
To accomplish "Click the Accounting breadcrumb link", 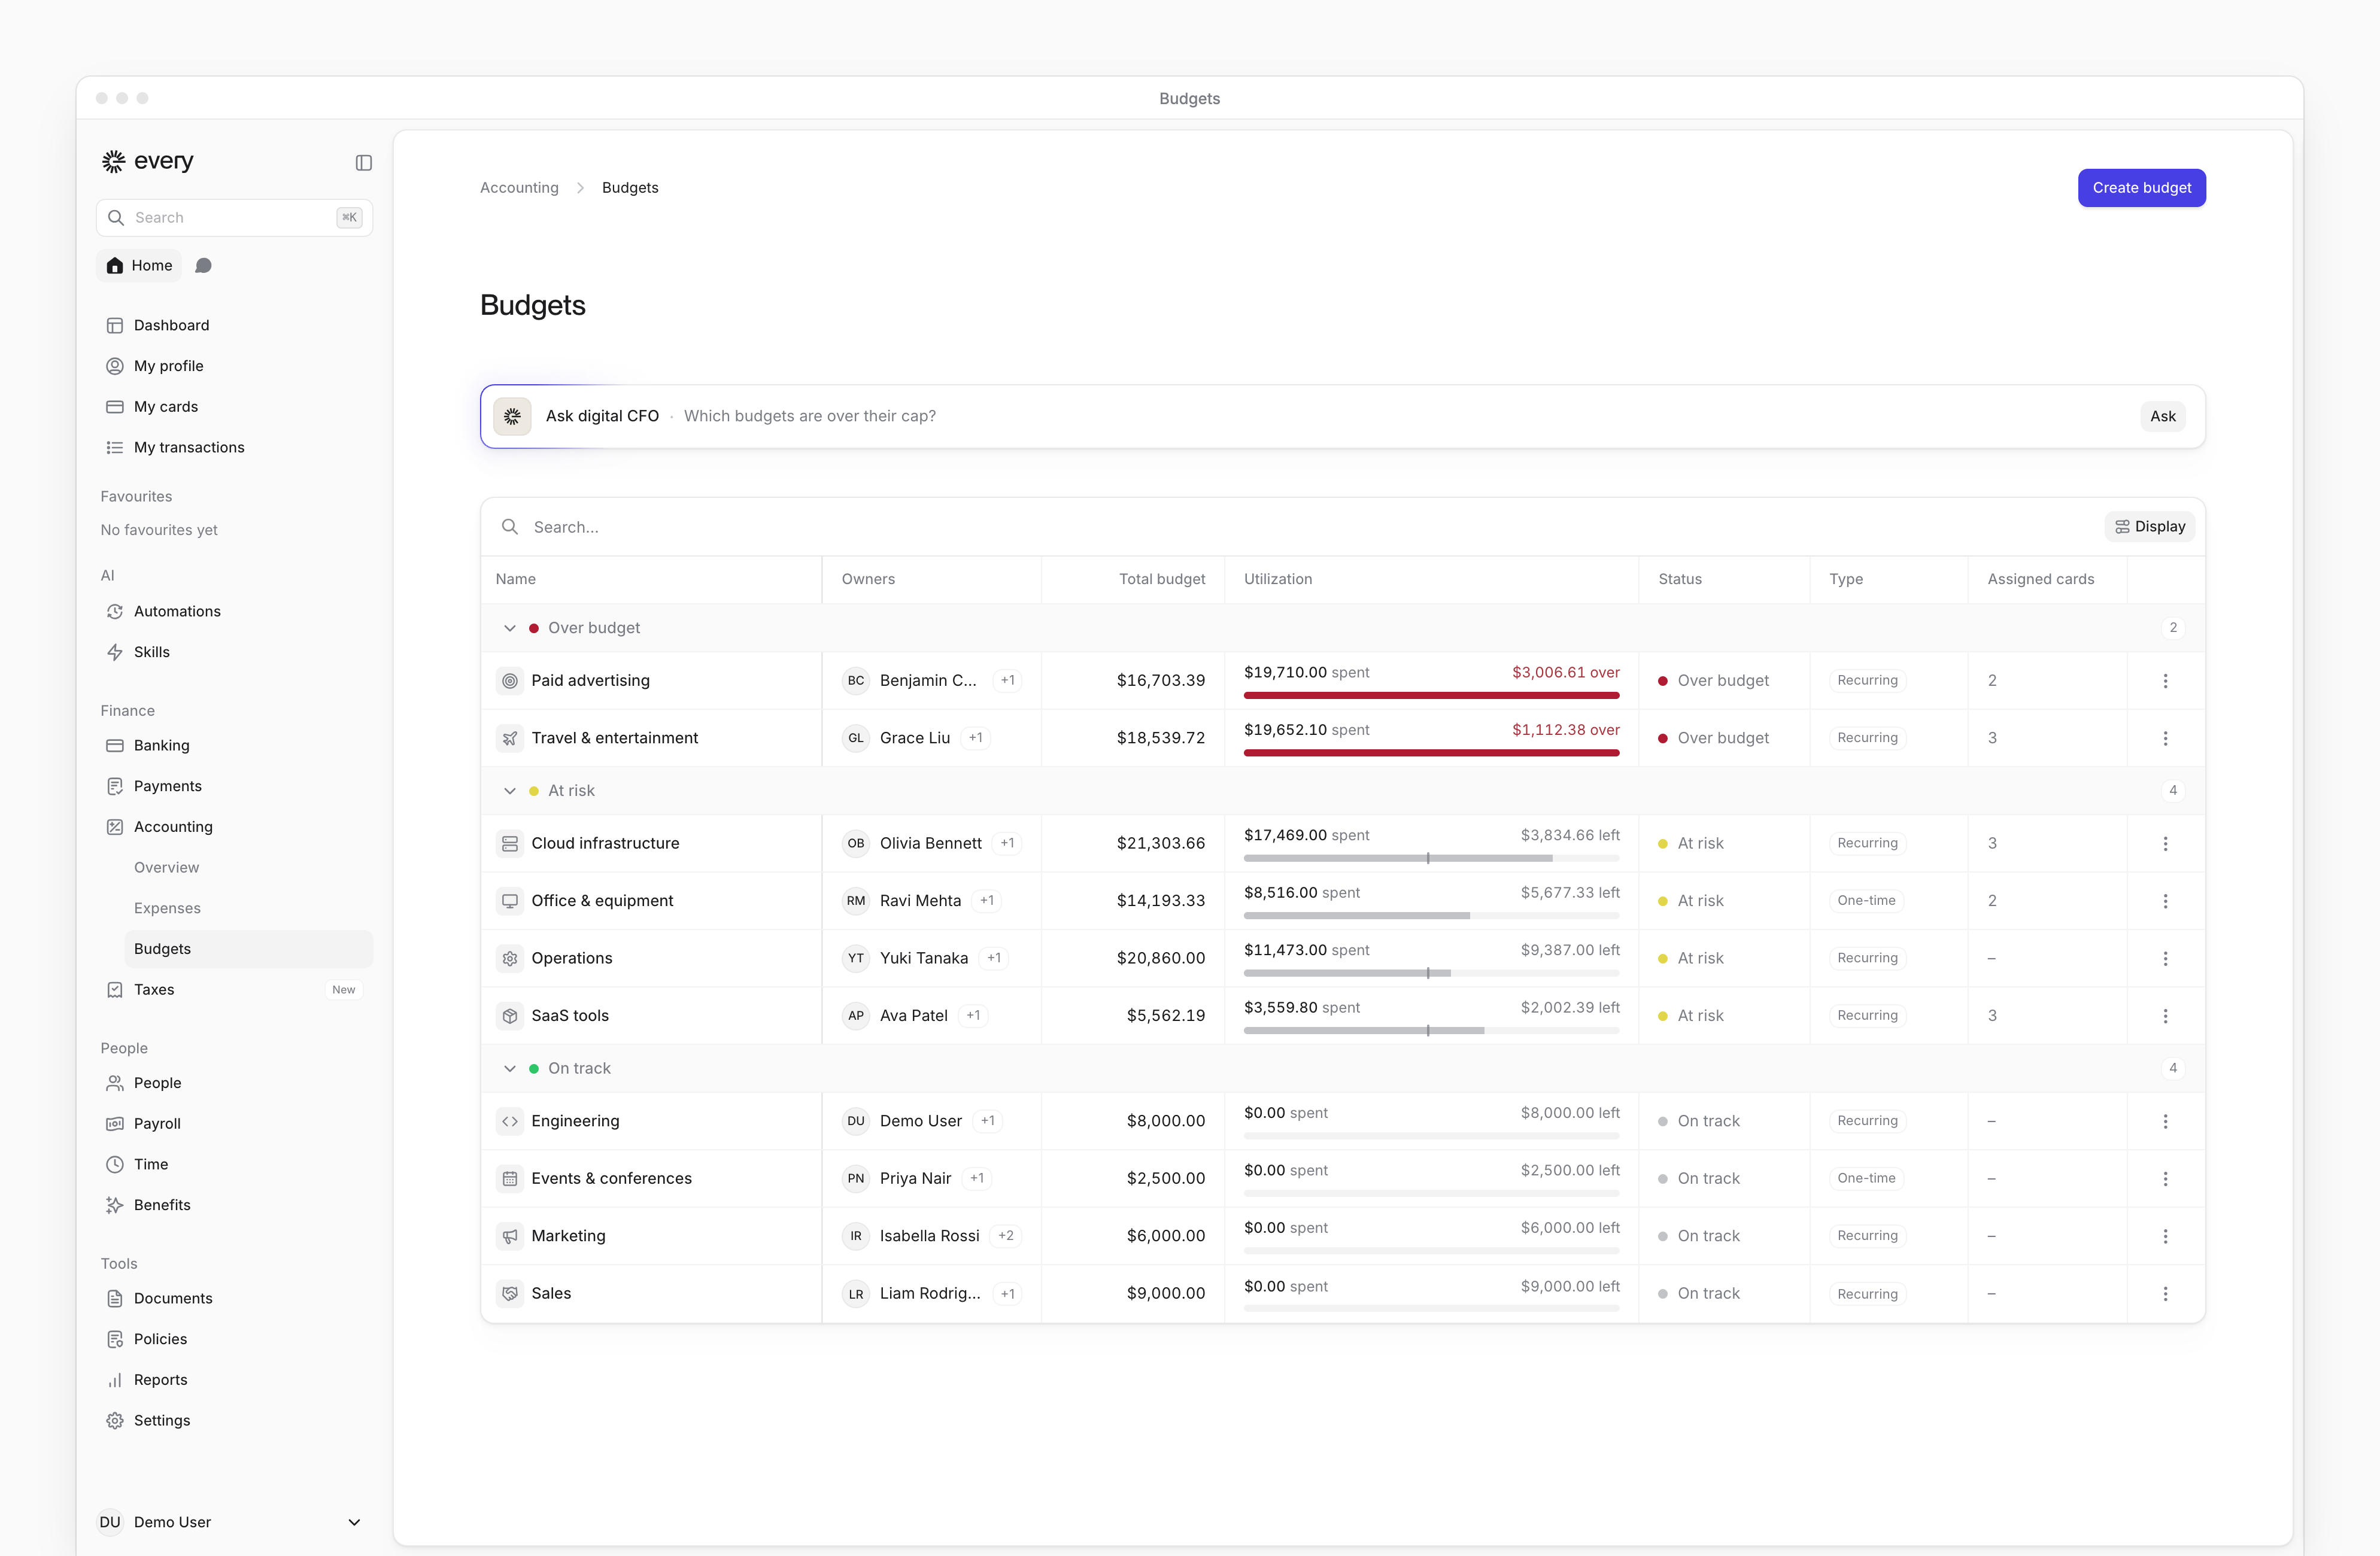I will point(519,188).
